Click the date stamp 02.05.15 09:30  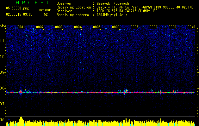[19, 14]
